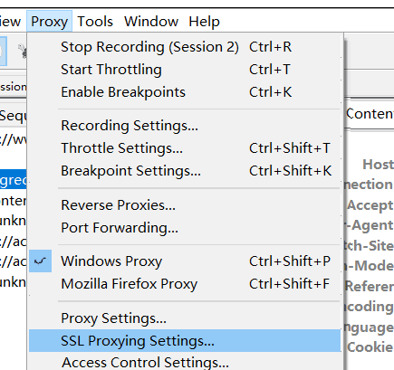The width and height of the screenshot is (394, 370).
Task: Select Reverse Proxies...
Action: pyautogui.click(x=185, y=205)
